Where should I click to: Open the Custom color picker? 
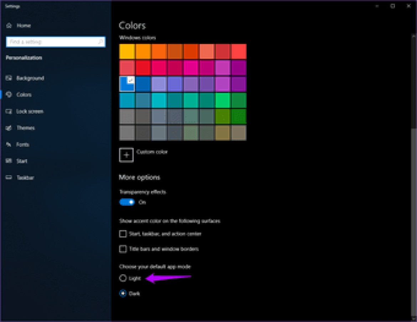pos(127,155)
